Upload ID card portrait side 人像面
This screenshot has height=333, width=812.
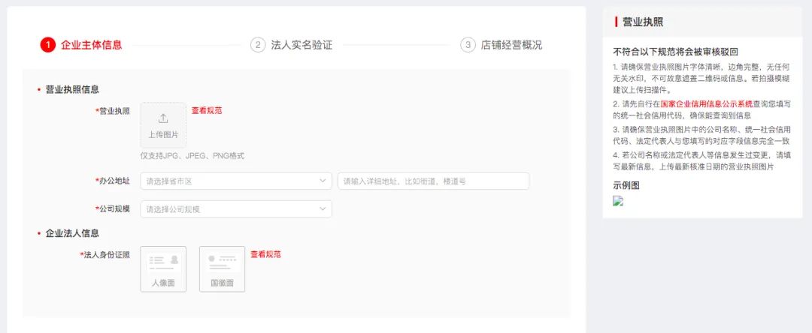point(163,269)
